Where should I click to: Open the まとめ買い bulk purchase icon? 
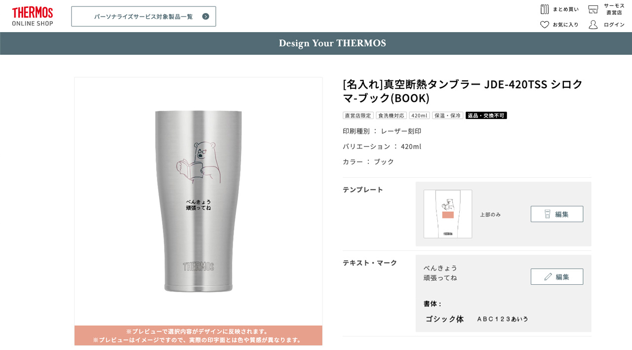[x=545, y=9]
